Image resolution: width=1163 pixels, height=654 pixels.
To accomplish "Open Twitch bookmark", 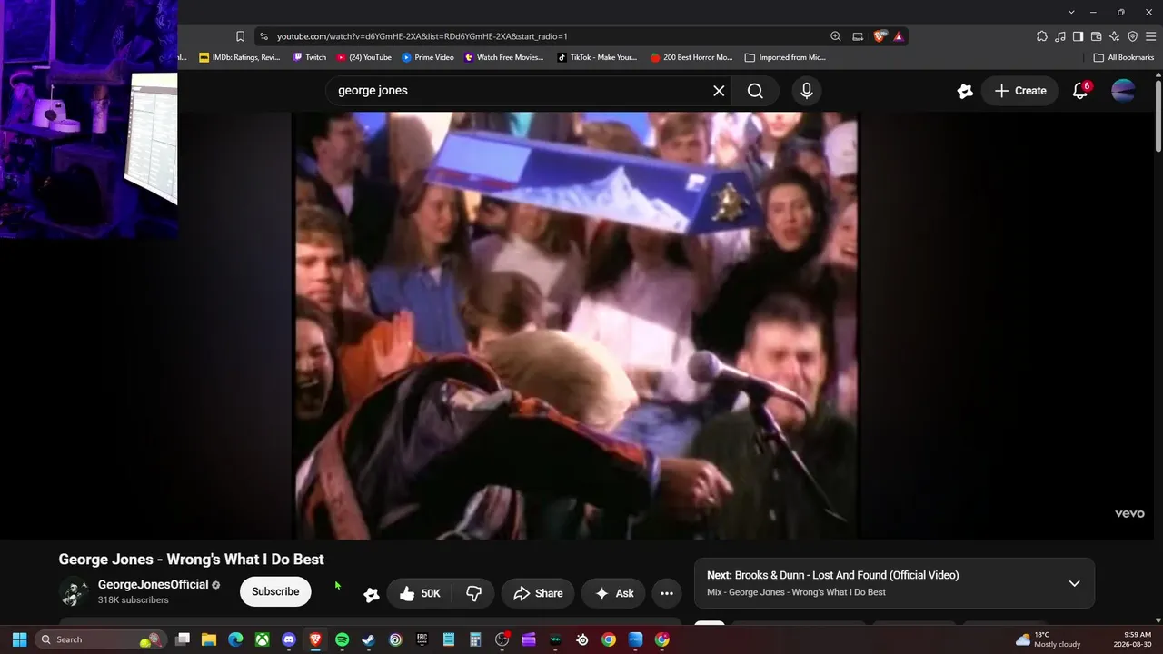I will point(310,57).
